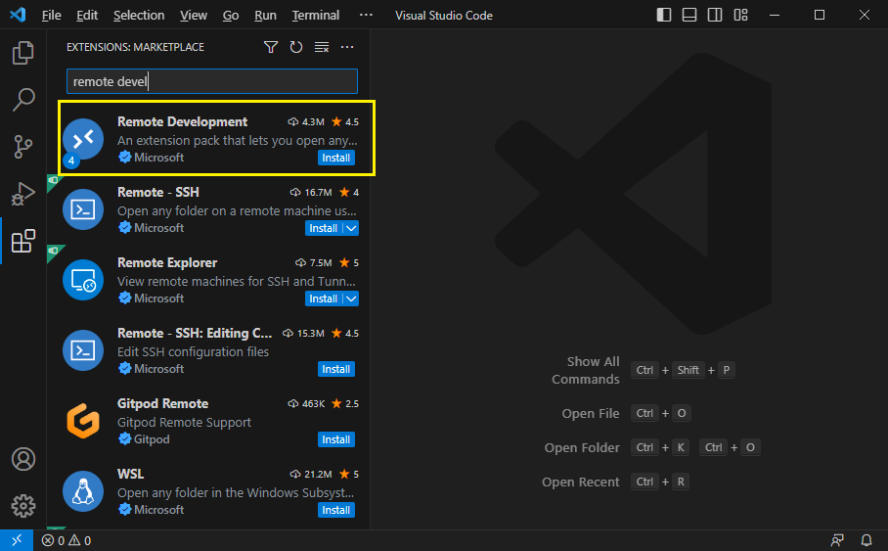The width and height of the screenshot is (888, 551).
Task: Open the Accounts menu icon
Action: tap(23, 459)
